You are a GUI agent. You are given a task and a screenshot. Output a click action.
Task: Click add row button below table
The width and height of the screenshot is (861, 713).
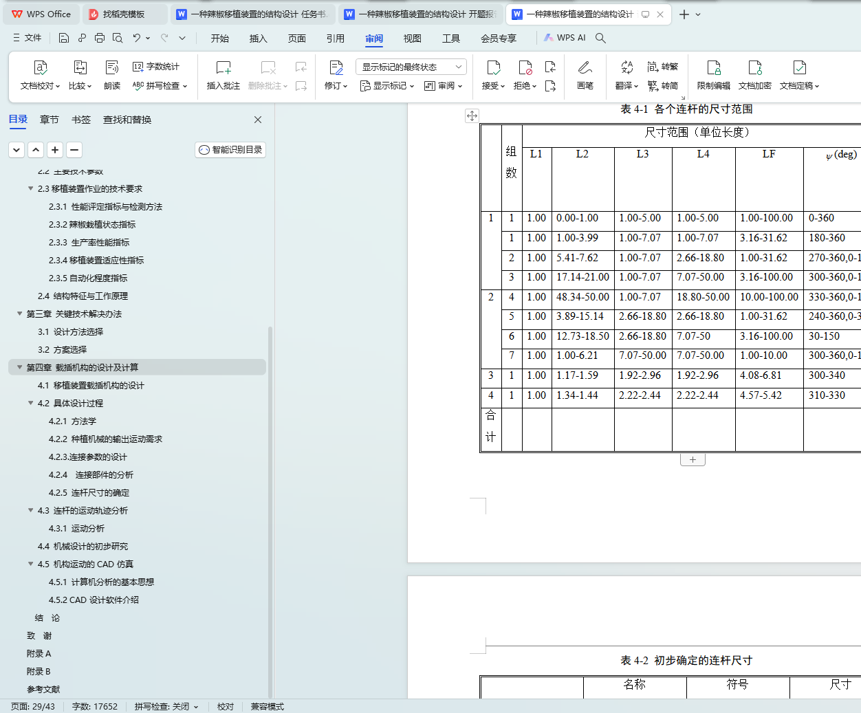coord(693,459)
